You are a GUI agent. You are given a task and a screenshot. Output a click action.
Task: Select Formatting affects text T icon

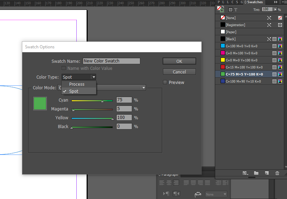236,10
